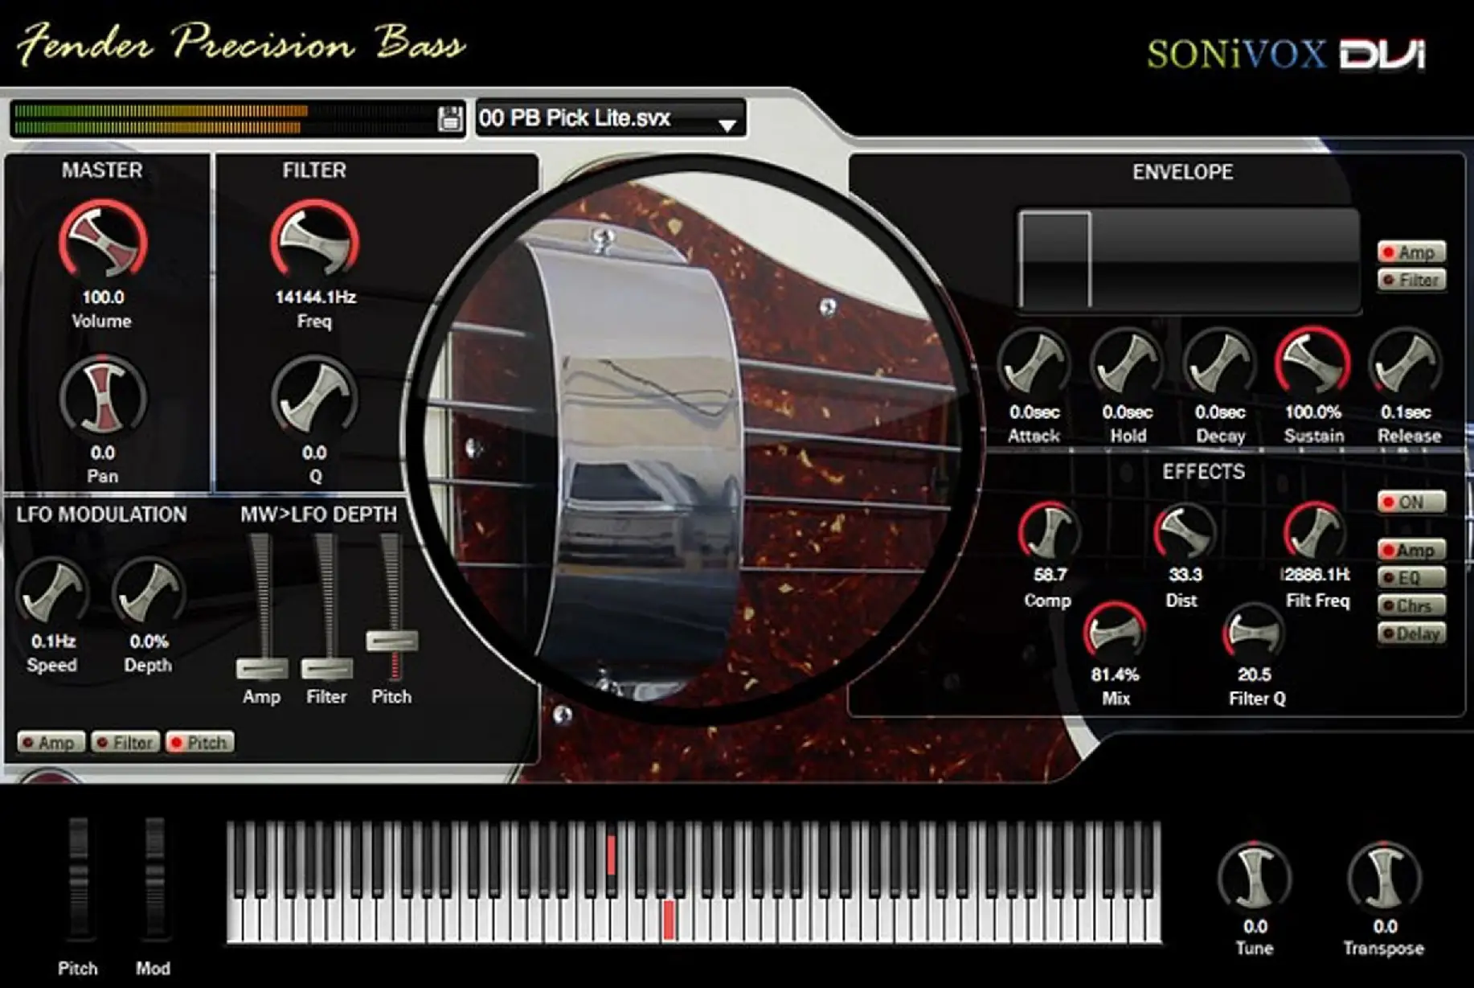Click the 58.7 Comp value
The height and width of the screenshot is (988, 1474).
coord(1050,574)
